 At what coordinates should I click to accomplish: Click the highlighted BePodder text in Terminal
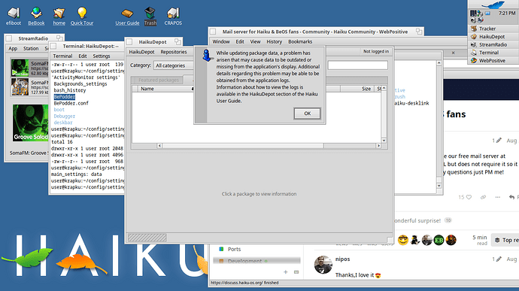(x=65, y=97)
